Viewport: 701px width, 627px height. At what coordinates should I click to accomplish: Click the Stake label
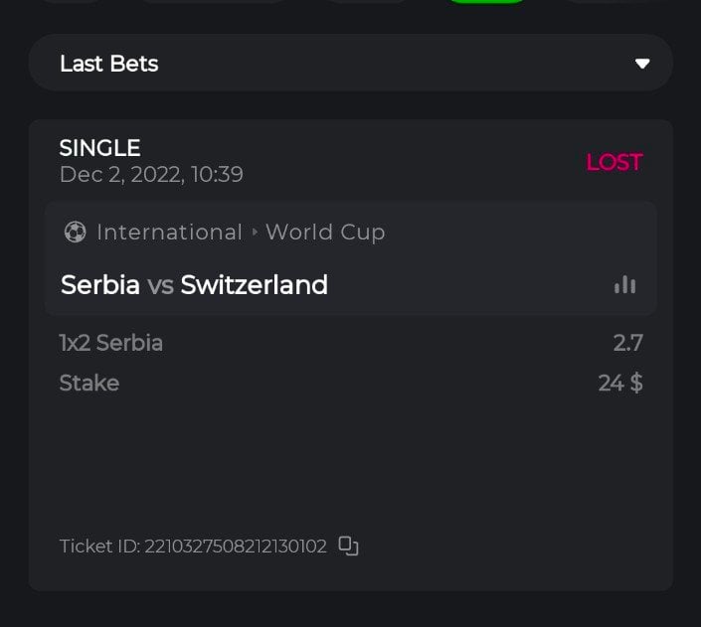(89, 383)
